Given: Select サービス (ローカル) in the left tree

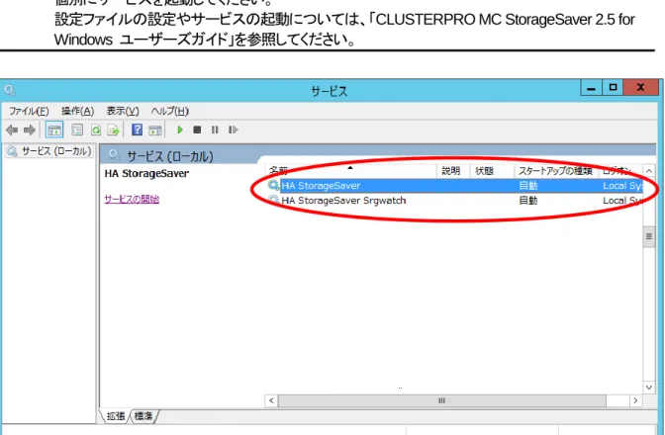Looking at the screenshot, I should pyautogui.click(x=49, y=151).
